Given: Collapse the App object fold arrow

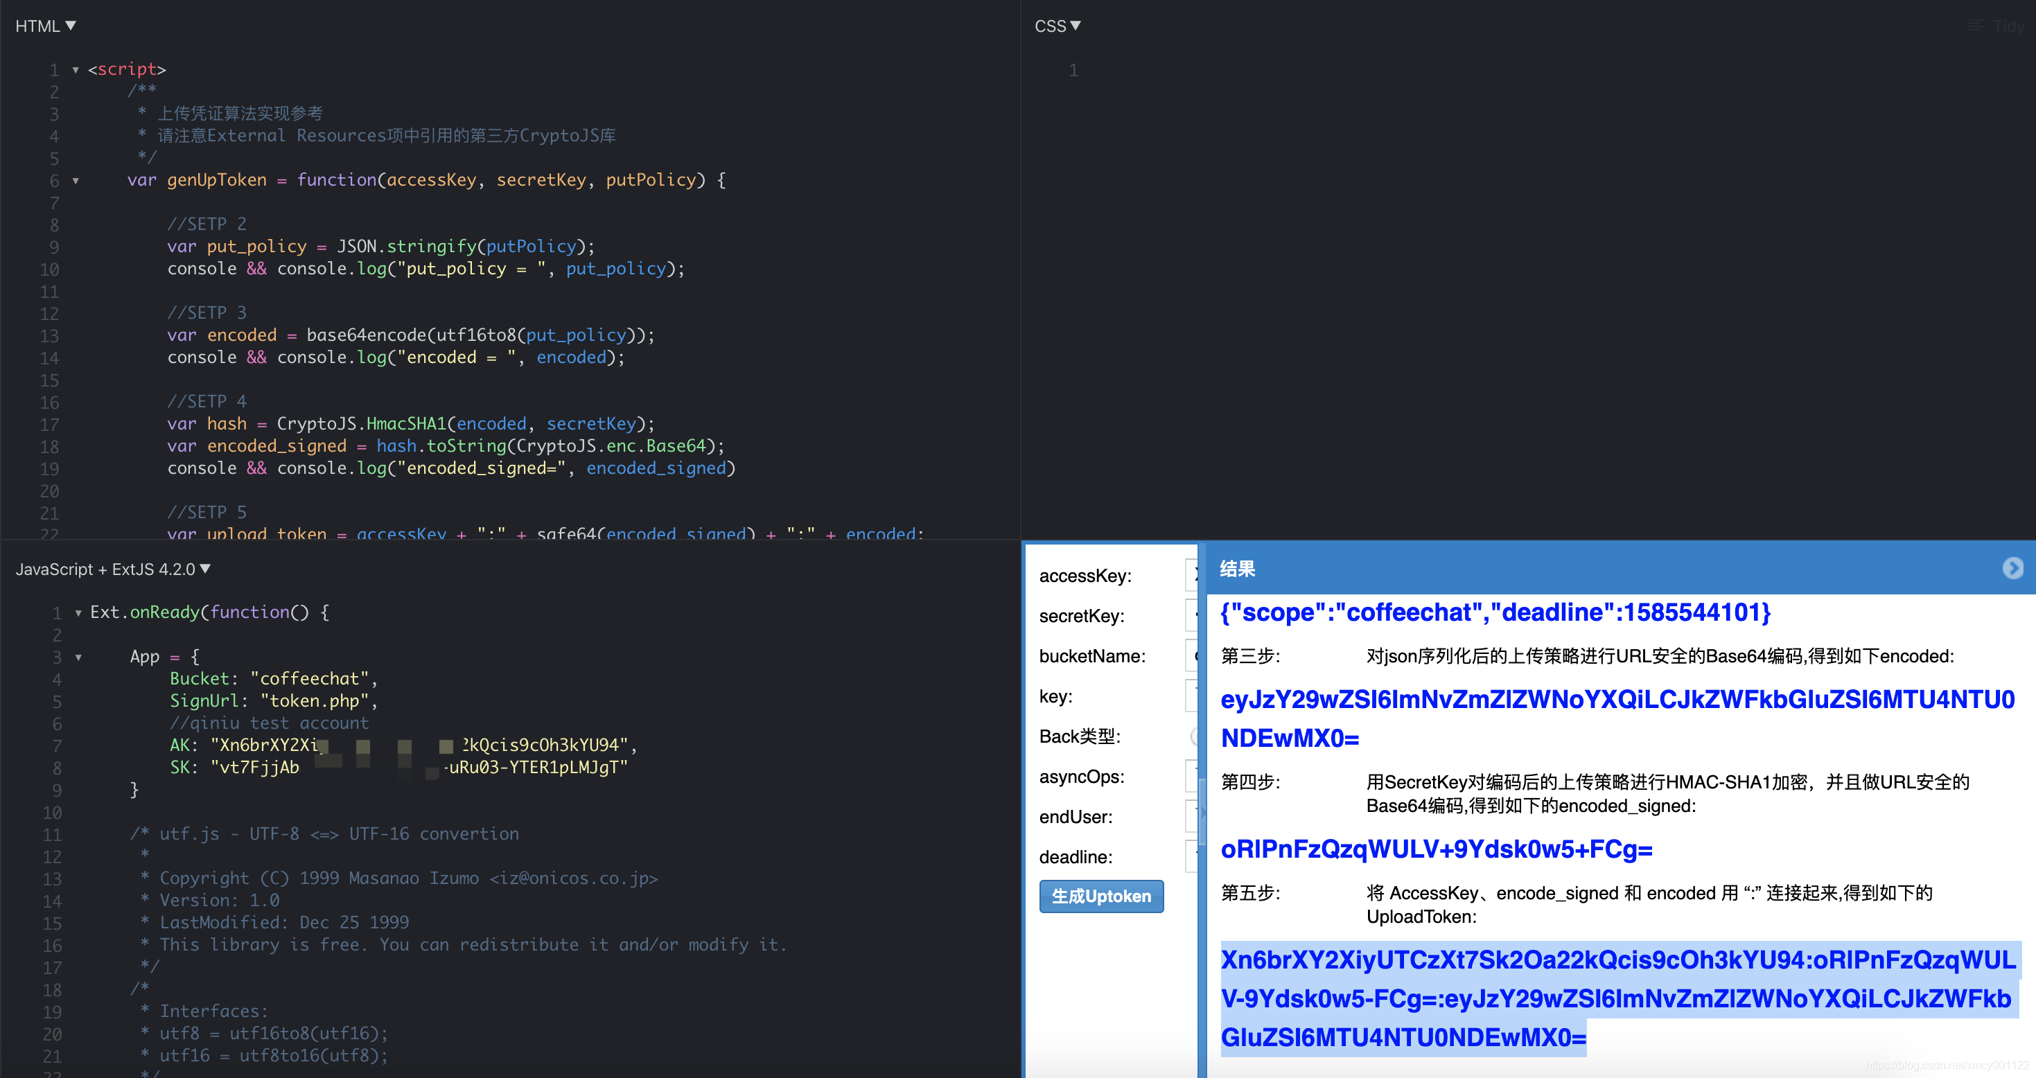Looking at the screenshot, I should tap(78, 657).
